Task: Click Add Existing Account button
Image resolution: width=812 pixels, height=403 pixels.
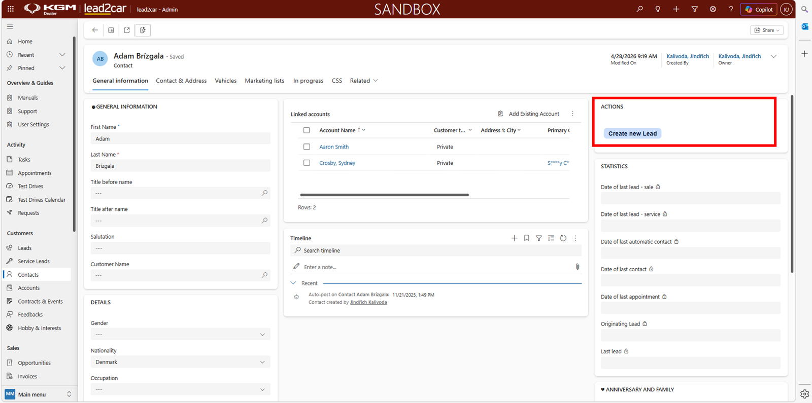Action: coord(529,114)
